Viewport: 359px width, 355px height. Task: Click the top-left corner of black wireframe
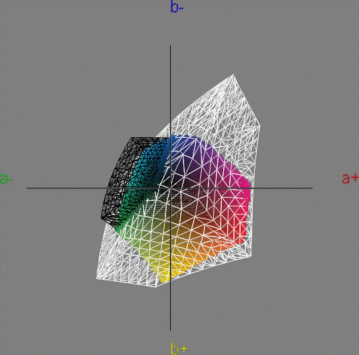point(131,137)
